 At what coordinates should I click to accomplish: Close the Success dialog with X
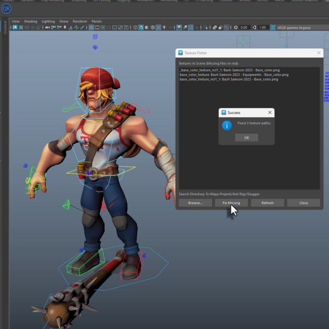point(270,112)
